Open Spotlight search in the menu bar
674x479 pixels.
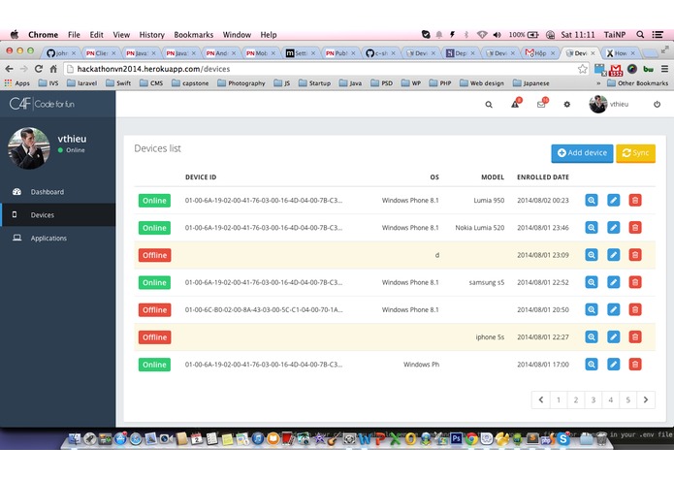point(640,35)
